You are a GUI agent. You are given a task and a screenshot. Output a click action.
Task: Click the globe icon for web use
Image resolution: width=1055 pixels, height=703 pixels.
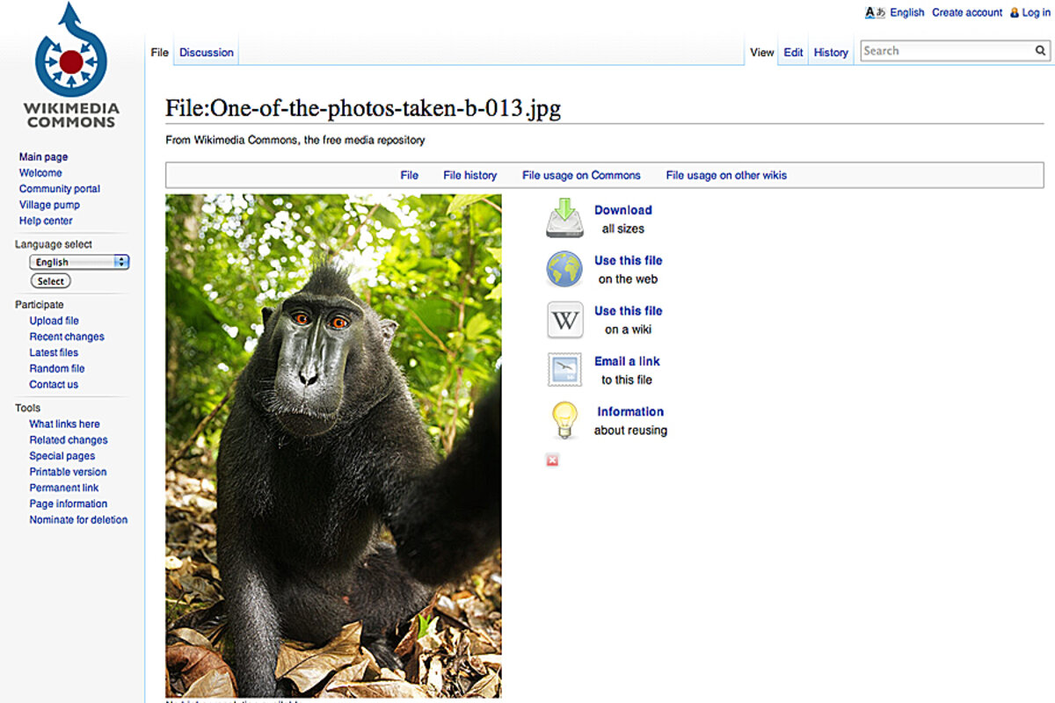[x=564, y=269]
